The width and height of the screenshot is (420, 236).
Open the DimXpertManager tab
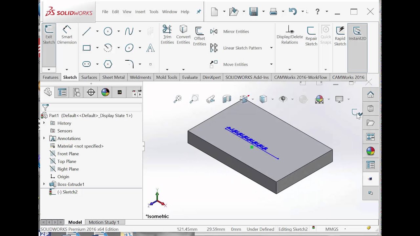91,92
